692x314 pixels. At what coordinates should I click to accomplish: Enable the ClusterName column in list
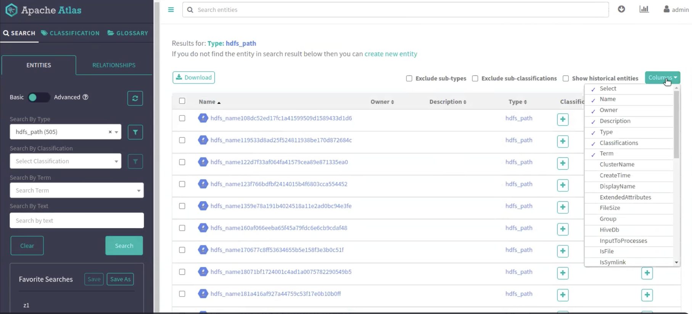pos(616,165)
